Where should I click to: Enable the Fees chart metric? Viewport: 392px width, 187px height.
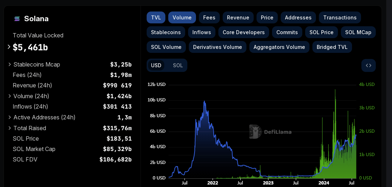(209, 18)
